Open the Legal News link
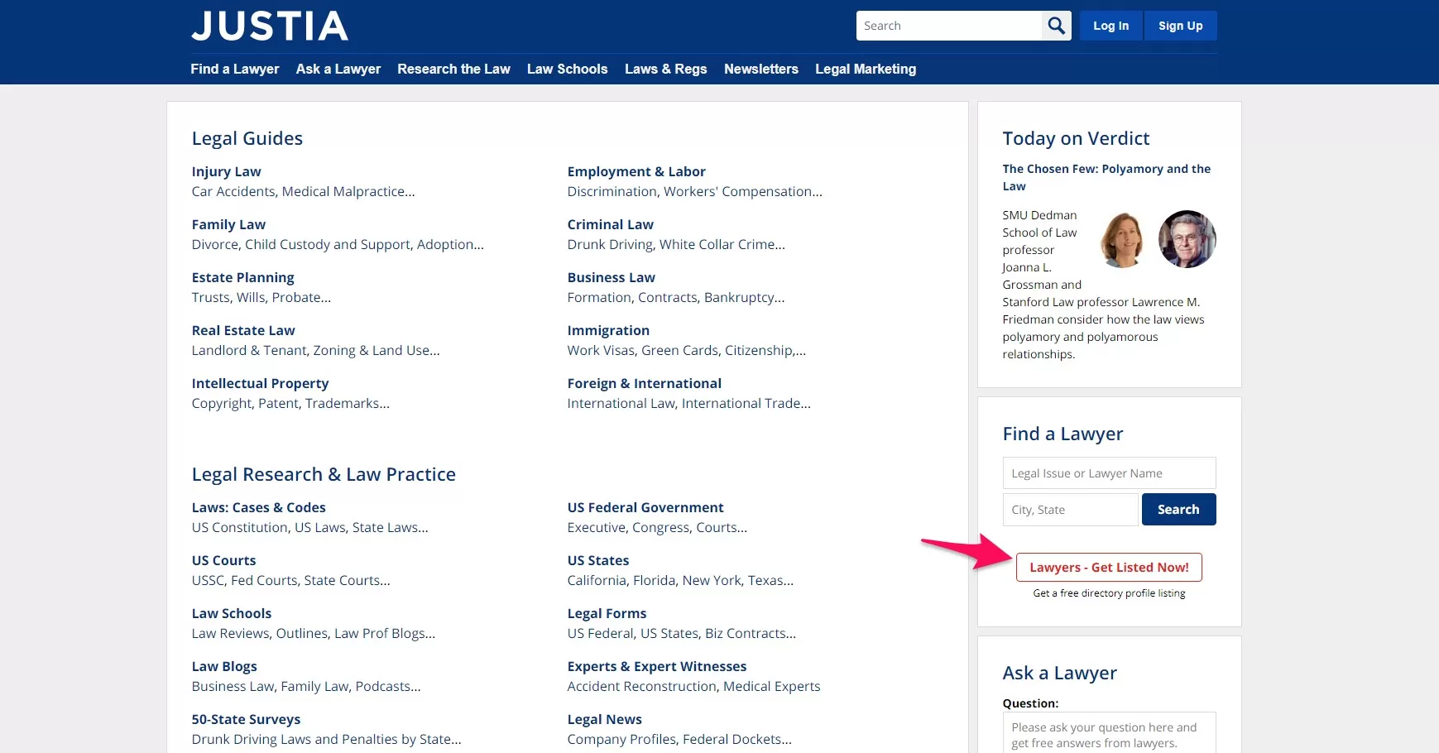The image size is (1439, 753). tap(604, 719)
